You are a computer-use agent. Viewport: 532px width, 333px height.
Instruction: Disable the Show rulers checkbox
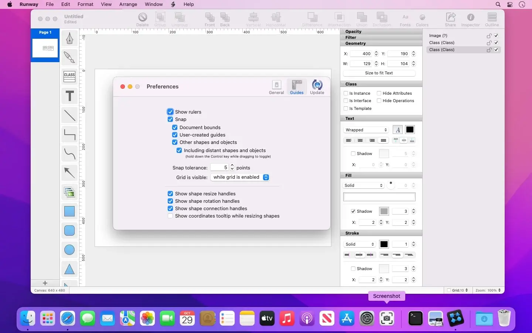coord(170,112)
